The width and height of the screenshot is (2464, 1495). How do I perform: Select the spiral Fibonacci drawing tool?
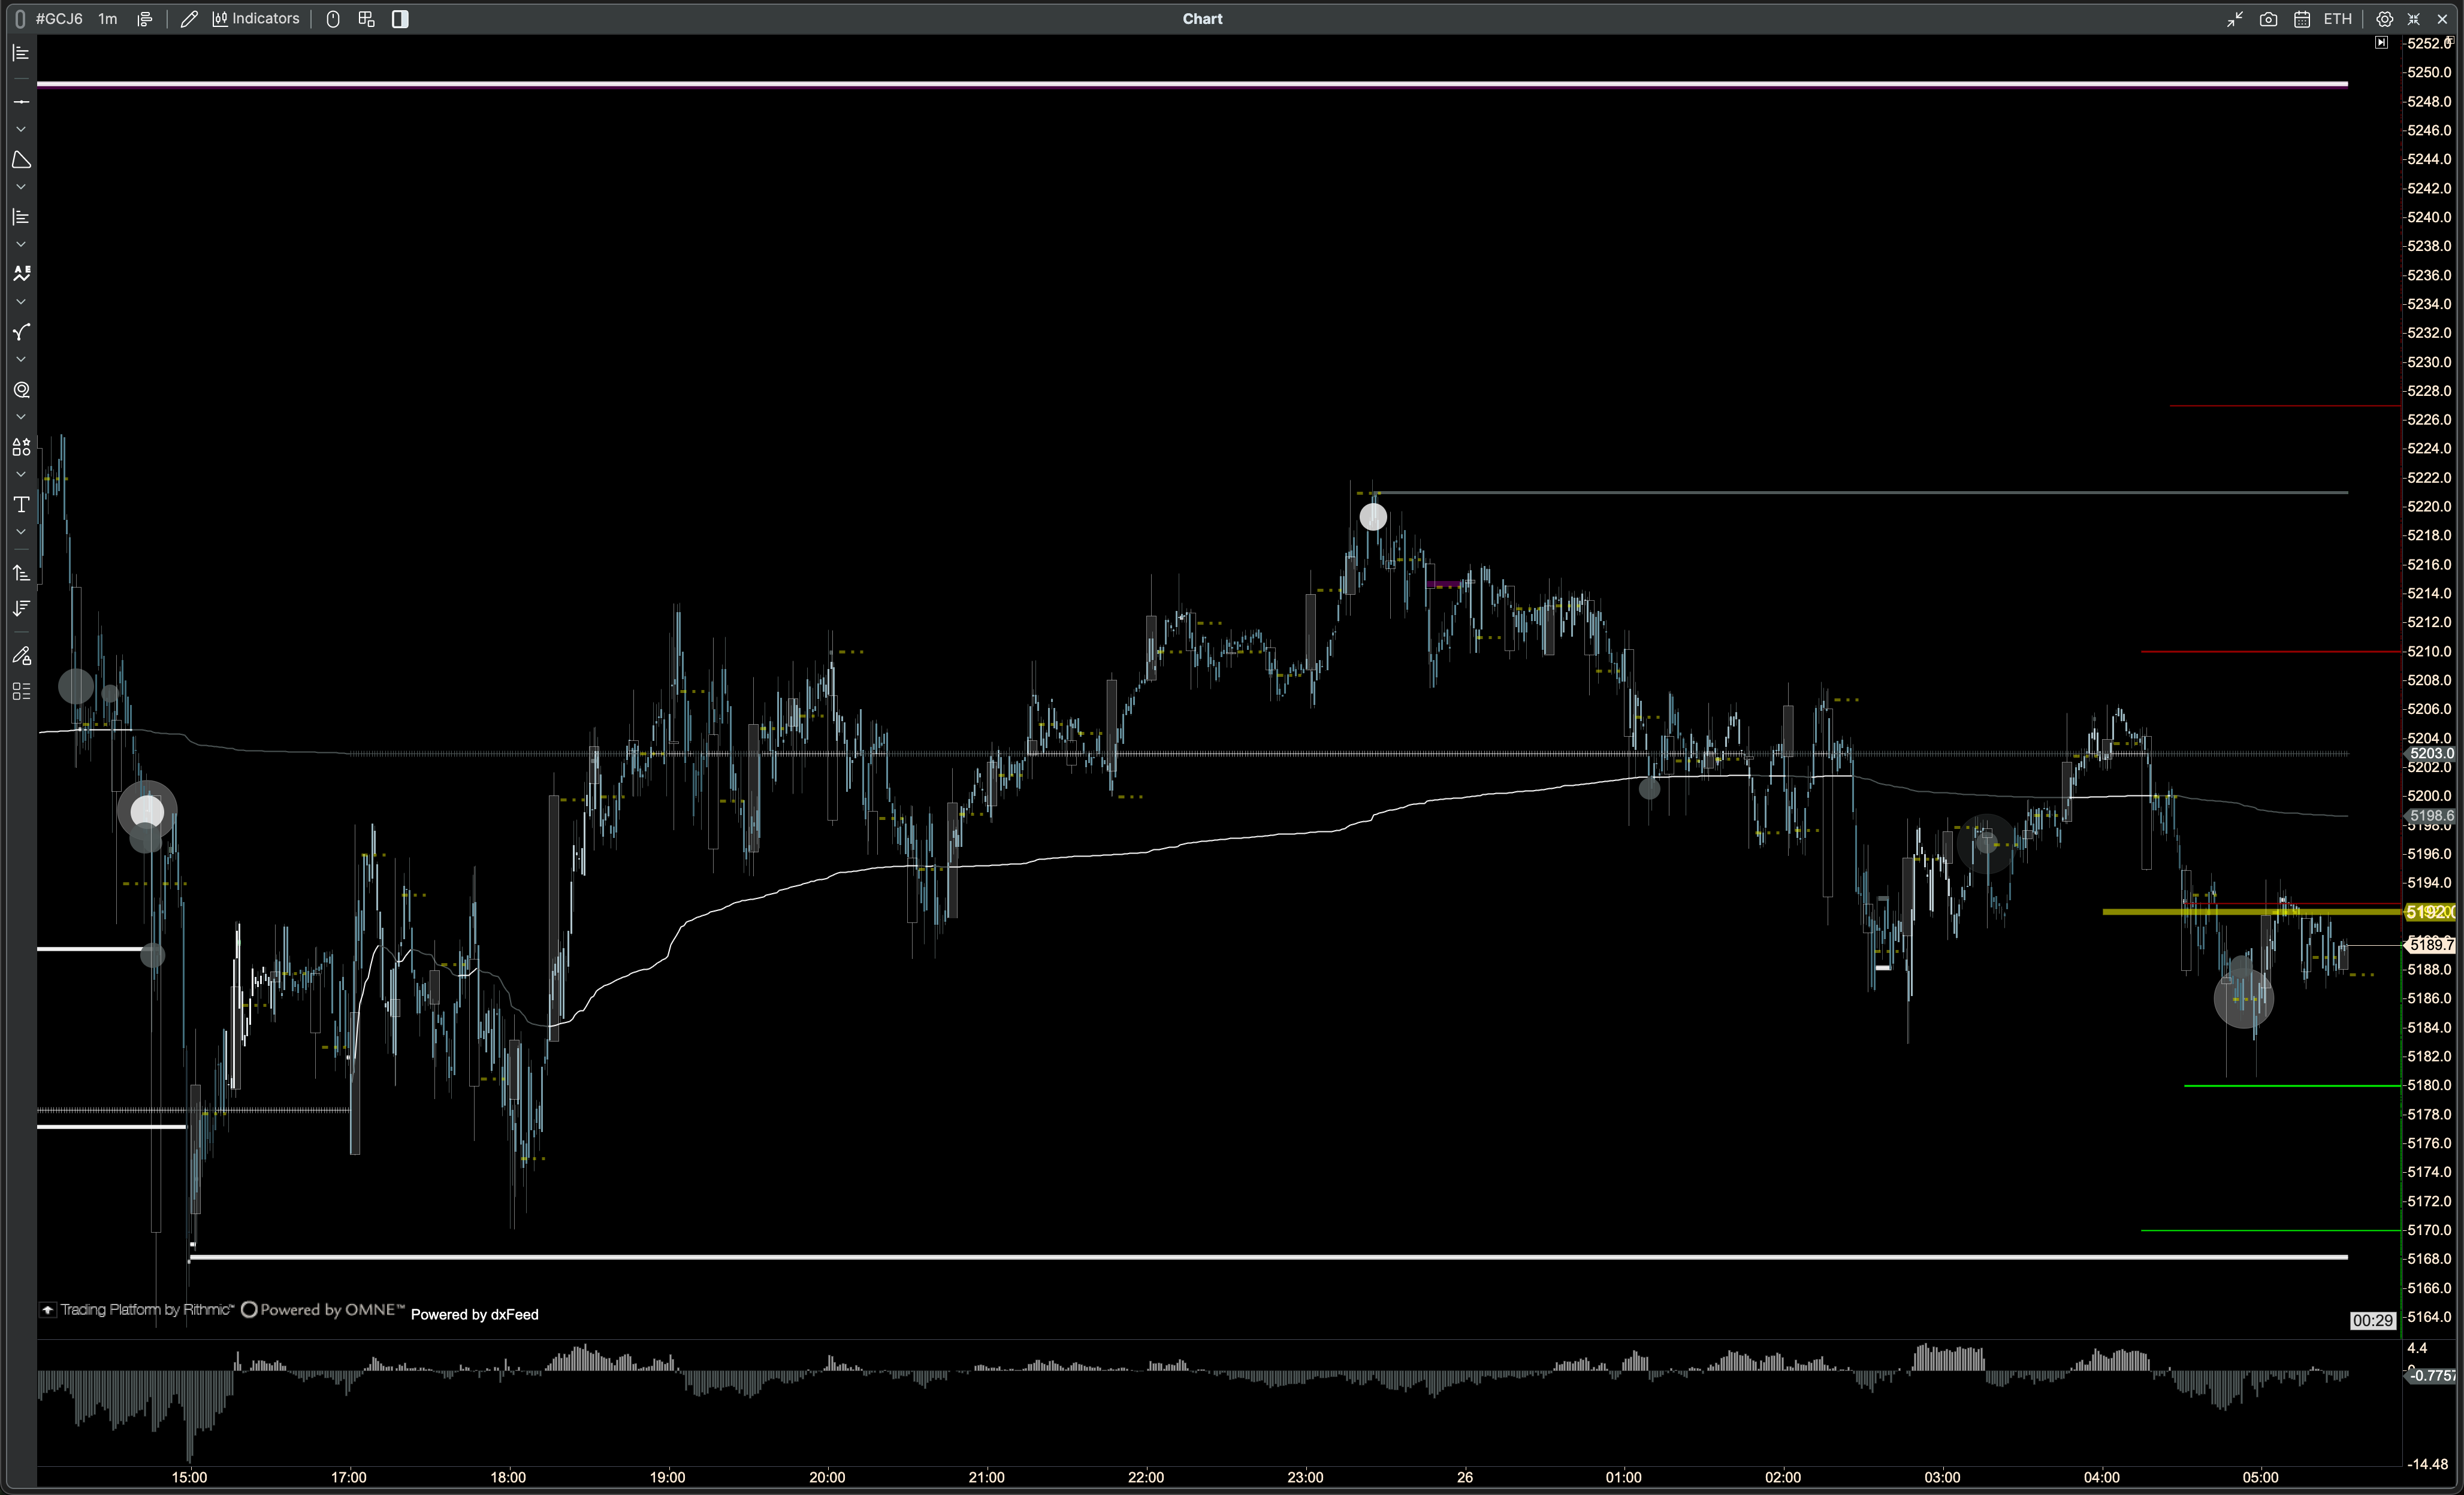21,390
